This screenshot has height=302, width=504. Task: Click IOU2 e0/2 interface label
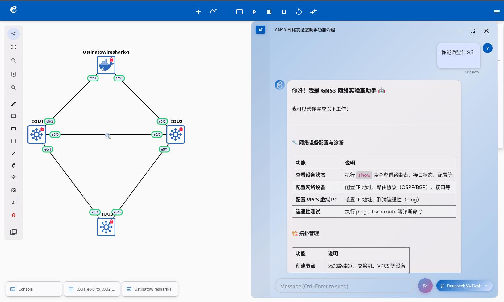tap(162, 122)
